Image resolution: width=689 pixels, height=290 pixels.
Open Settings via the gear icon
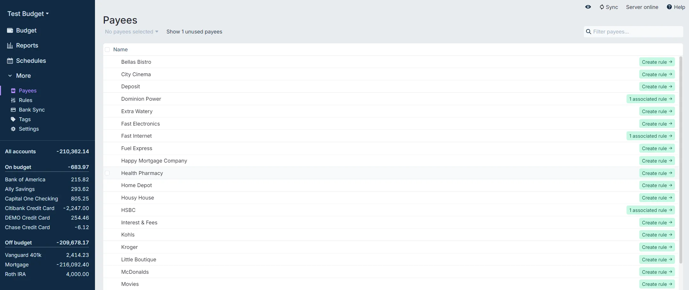pos(13,129)
